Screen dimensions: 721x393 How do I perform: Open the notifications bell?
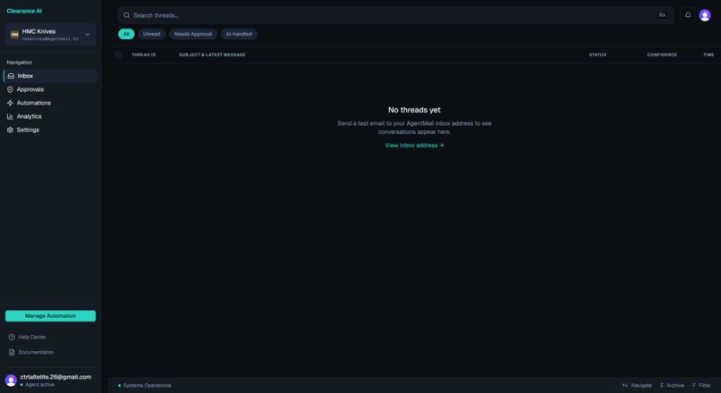pyautogui.click(x=687, y=15)
